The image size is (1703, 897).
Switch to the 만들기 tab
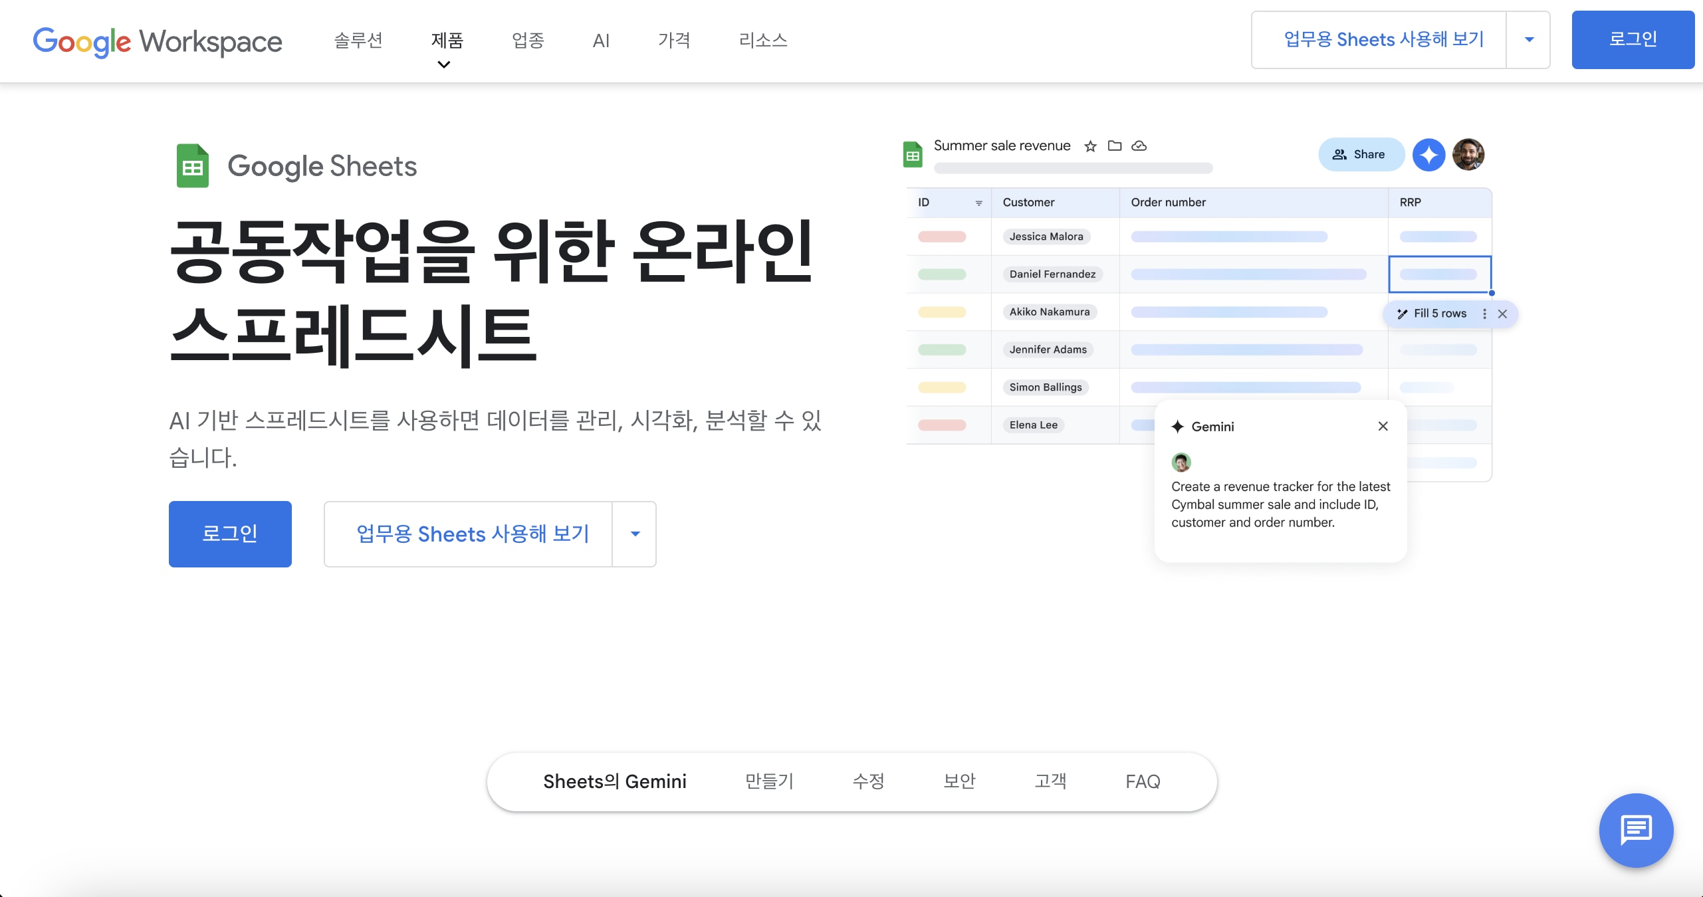[x=770, y=781]
